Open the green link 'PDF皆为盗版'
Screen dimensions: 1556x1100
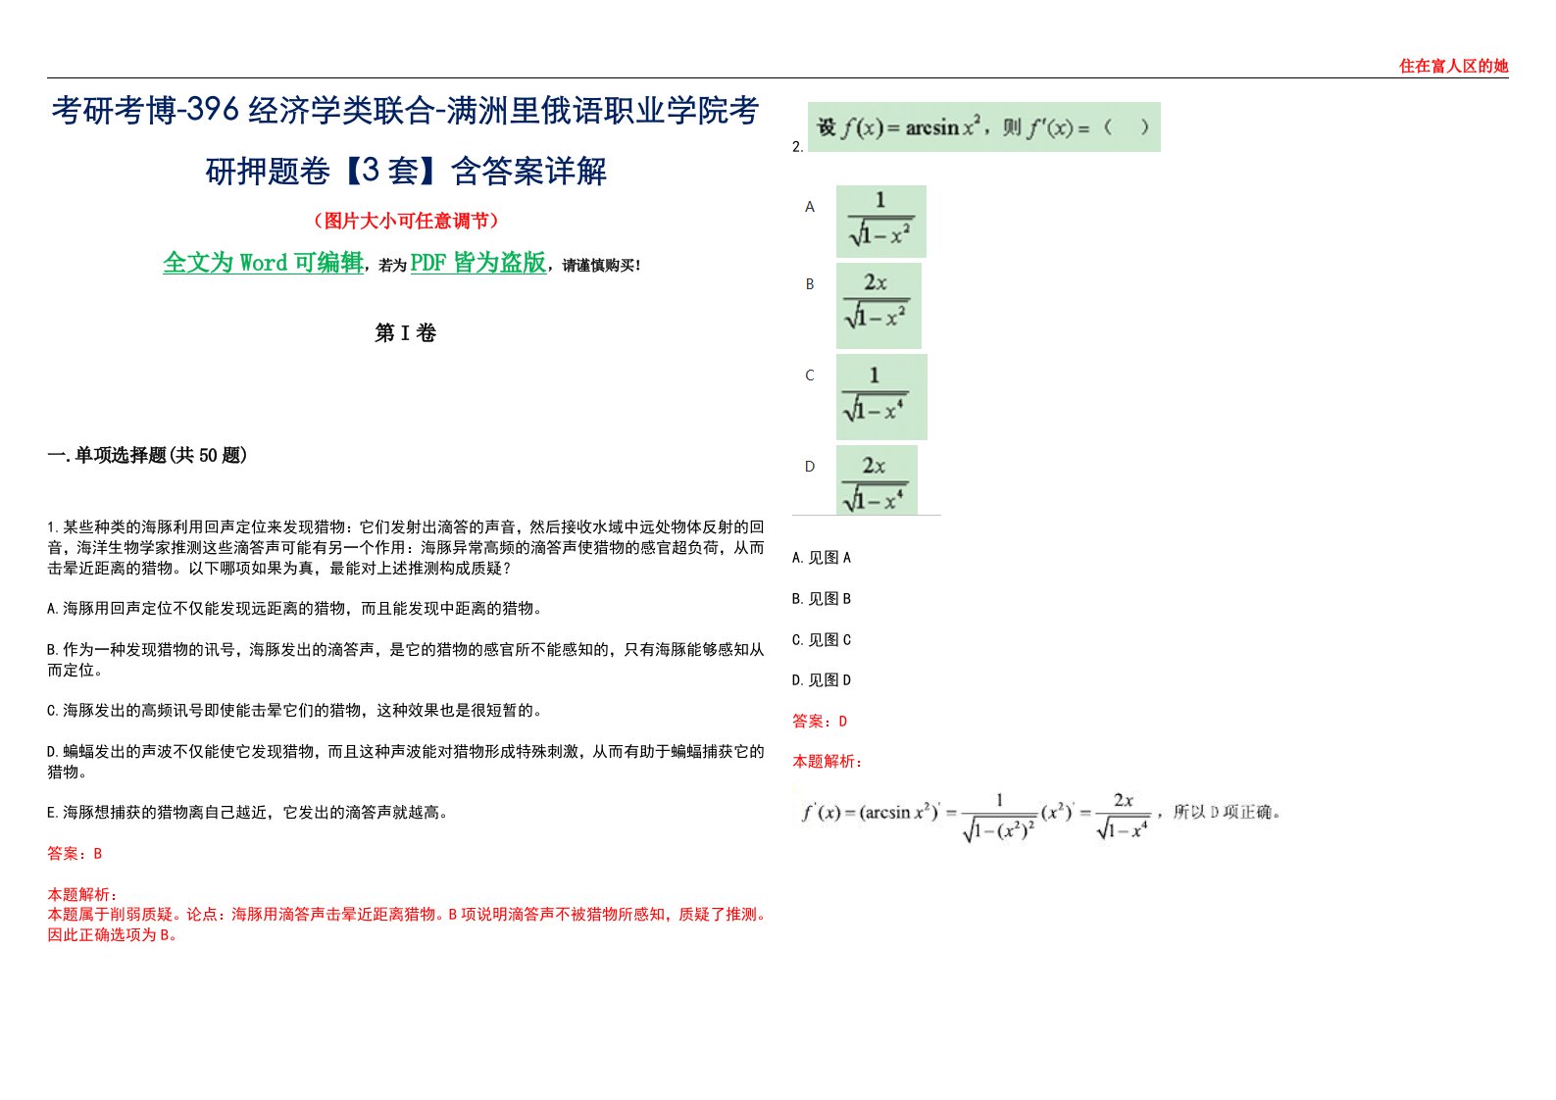click(x=478, y=263)
